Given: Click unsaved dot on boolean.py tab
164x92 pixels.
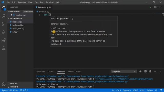Looking at the screenshot, I should point(50,7).
